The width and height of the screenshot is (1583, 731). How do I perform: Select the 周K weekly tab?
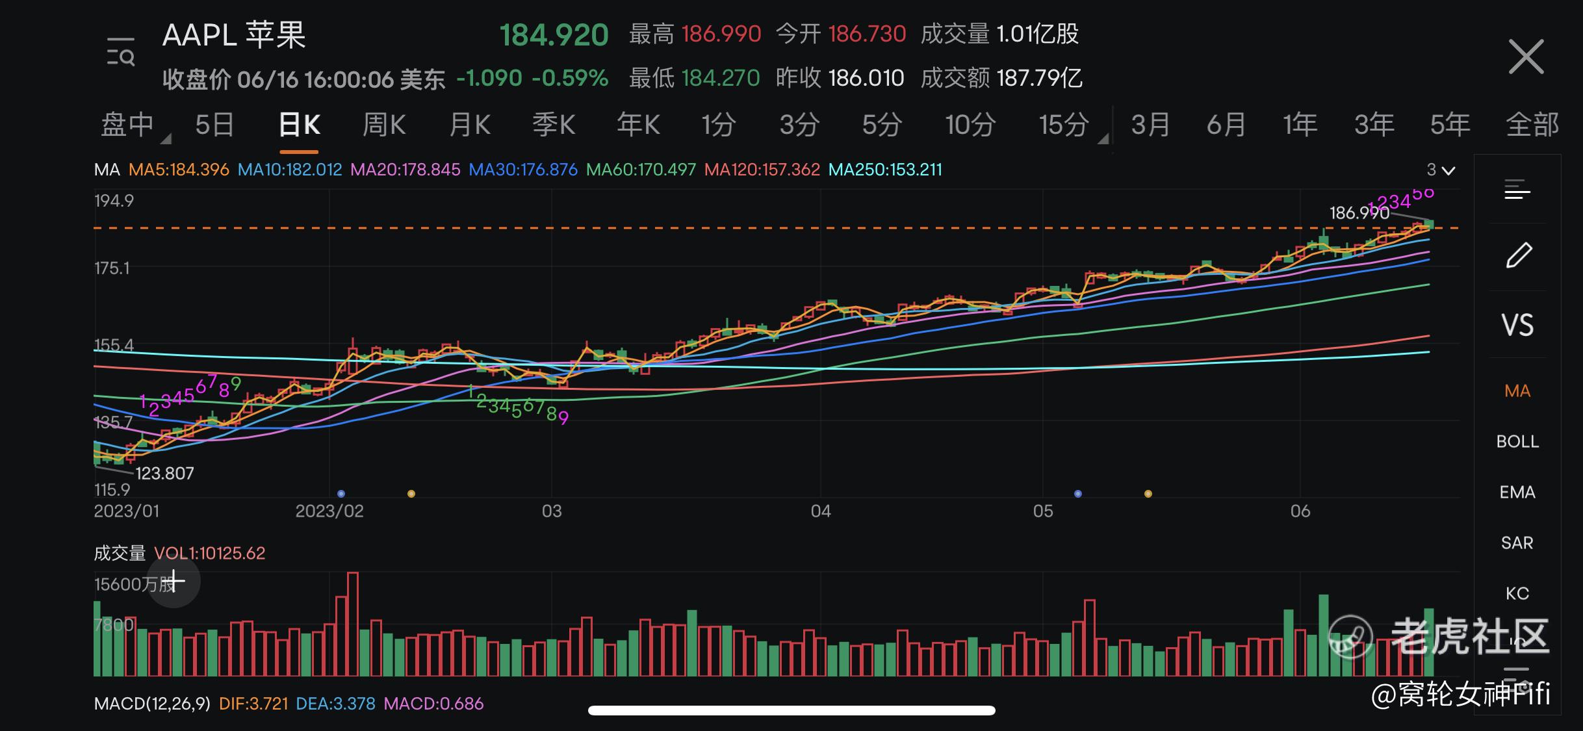384,124
